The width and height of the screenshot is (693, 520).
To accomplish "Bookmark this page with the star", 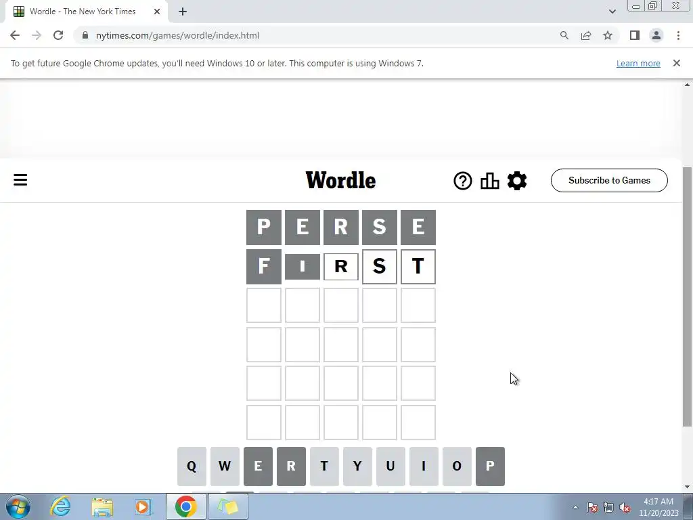I will click(608, 35).
